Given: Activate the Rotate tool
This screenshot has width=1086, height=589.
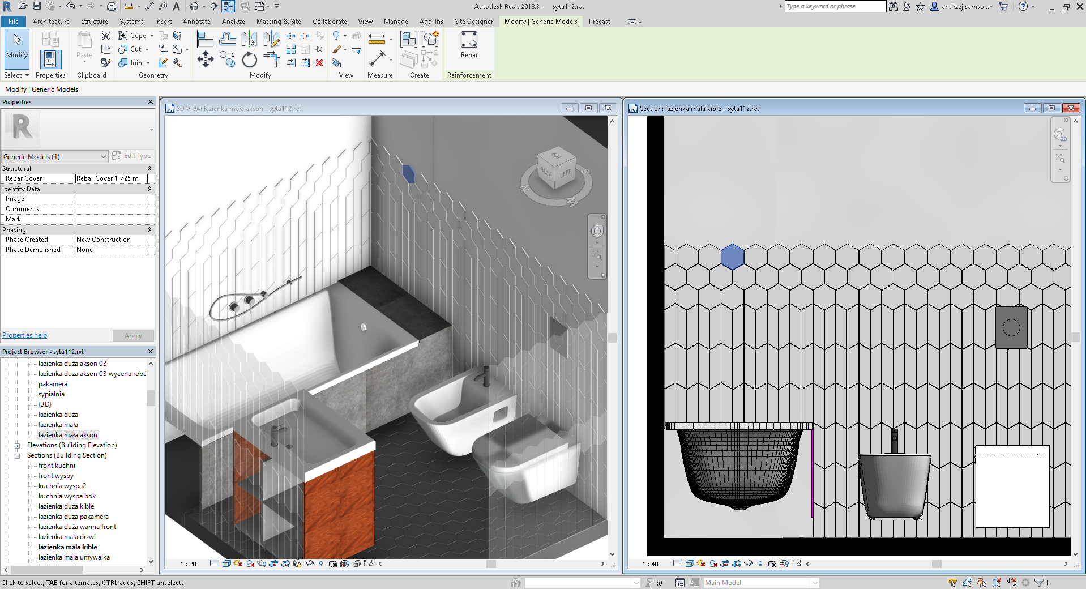Looking at the screenshot, I should click(249, 60).
